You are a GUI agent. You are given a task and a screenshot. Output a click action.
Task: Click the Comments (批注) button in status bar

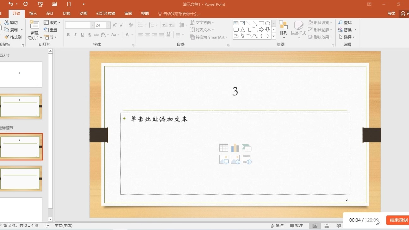point(296,226)
